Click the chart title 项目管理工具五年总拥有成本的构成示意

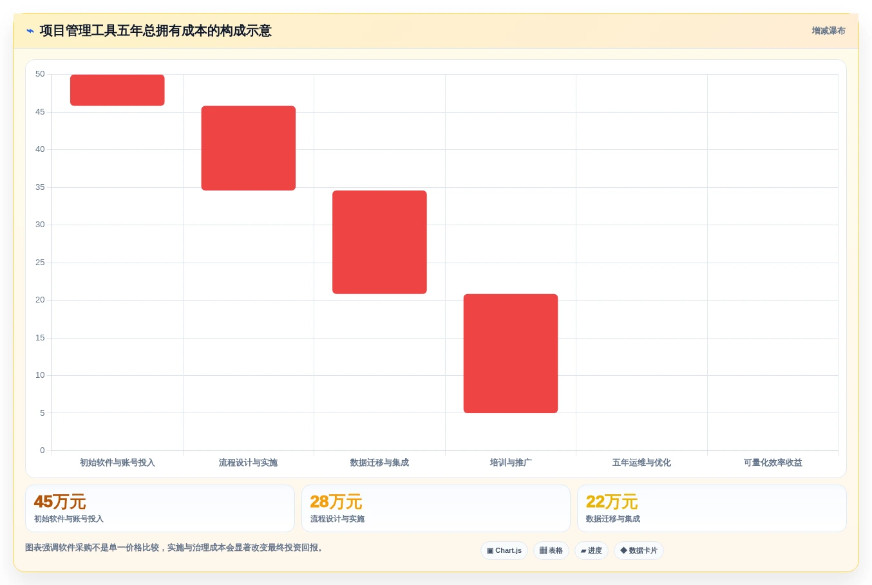(155, 31)
